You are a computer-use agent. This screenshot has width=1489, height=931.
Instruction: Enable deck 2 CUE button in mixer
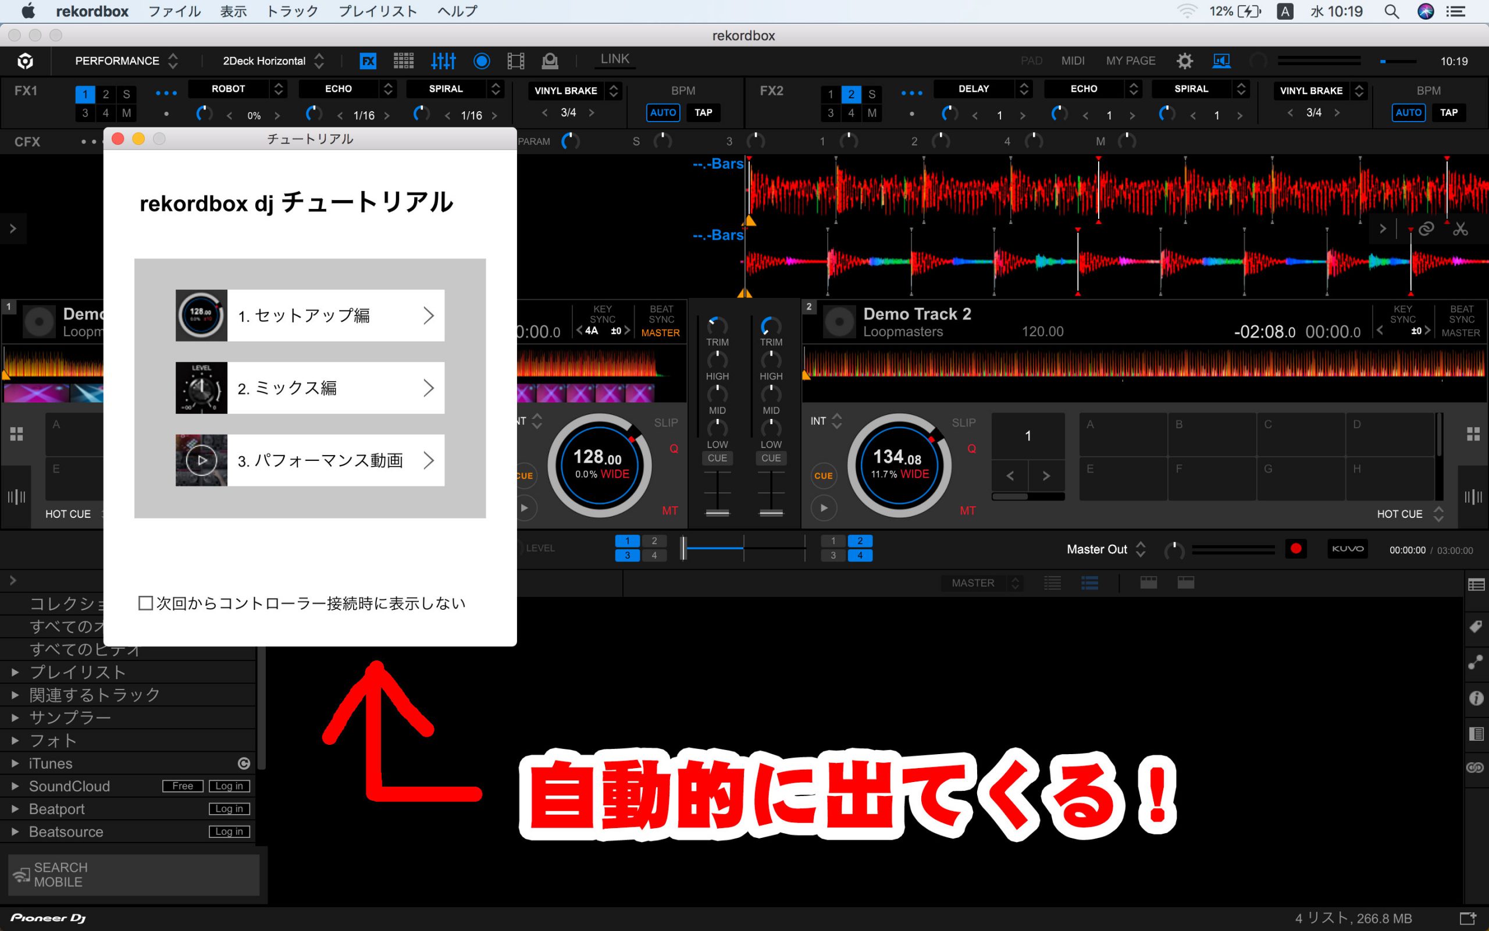(770, 458)
